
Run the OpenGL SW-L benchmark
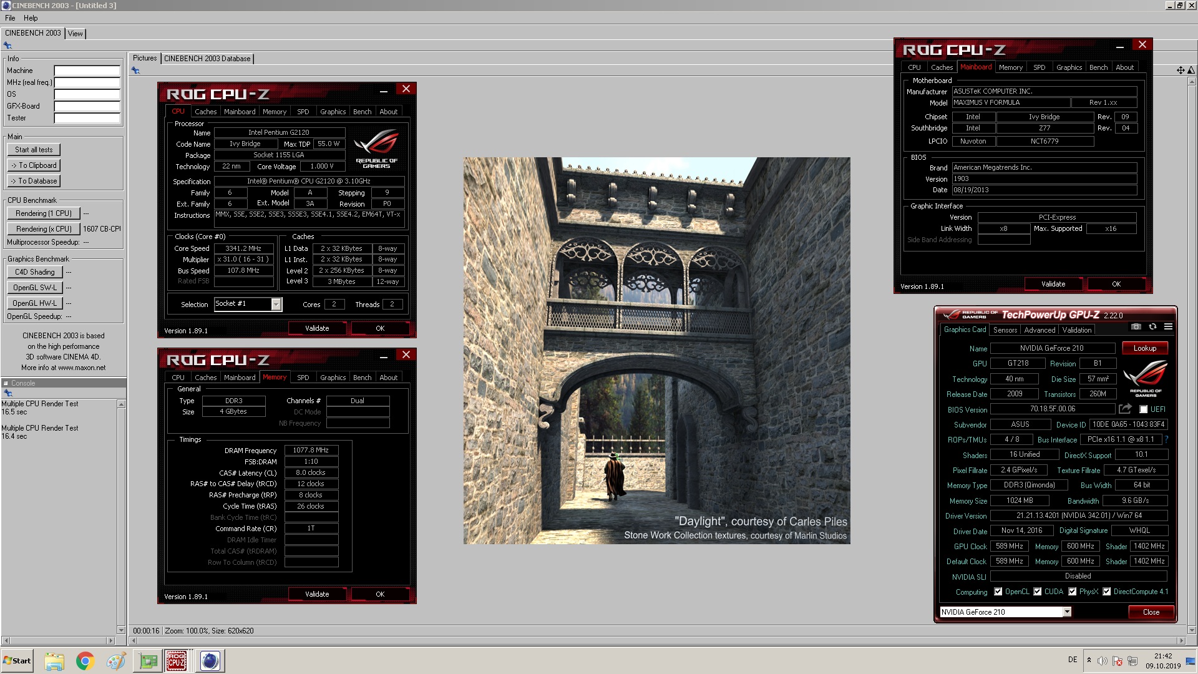(35, 288)
